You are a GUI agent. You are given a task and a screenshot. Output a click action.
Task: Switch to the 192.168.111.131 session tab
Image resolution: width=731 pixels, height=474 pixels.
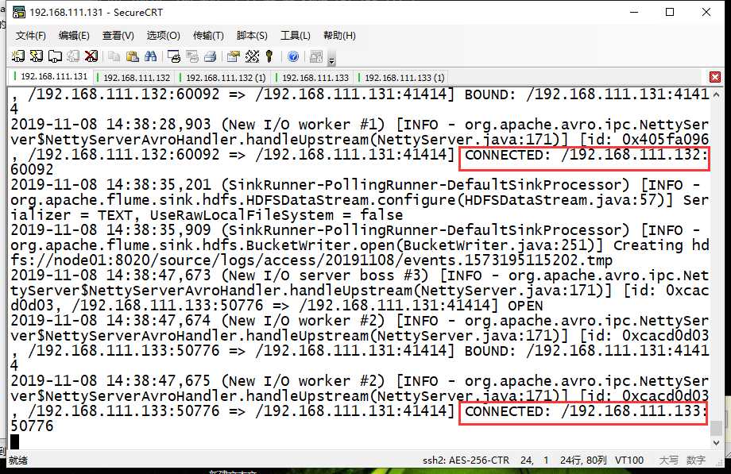[51, 76]
